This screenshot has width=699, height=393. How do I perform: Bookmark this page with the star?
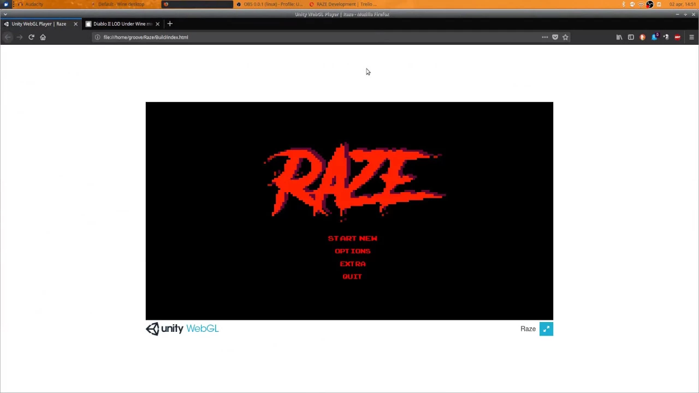(565, 37)
